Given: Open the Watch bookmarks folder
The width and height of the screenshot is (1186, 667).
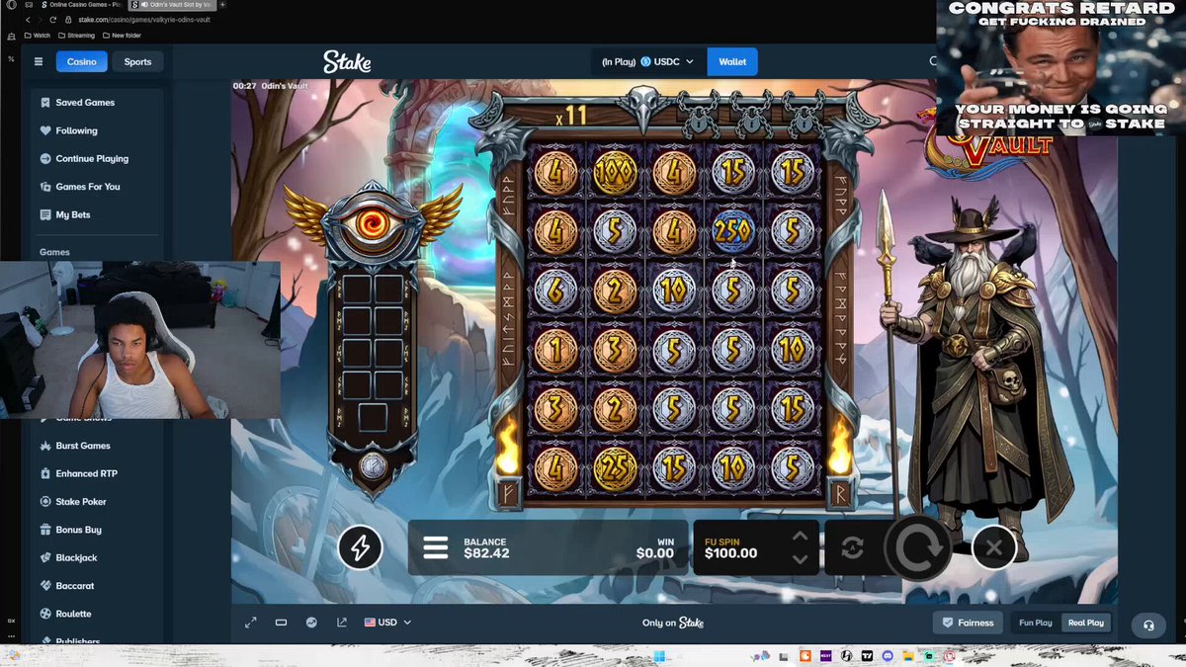Looking at the screenshot, I should point(37,36).
